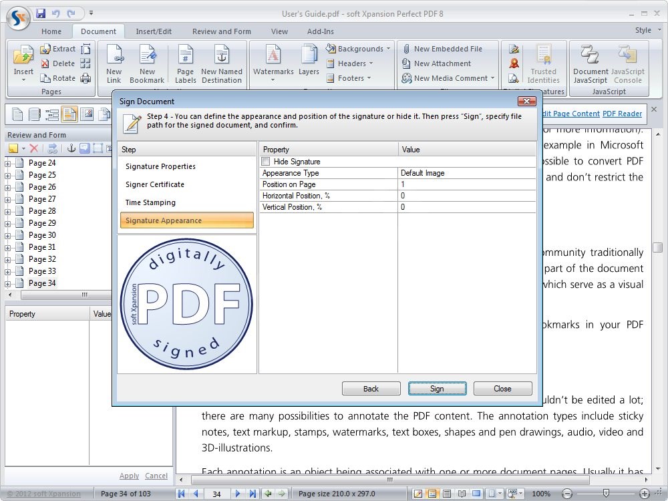Click the Page Labels icon

pyautogui.click(x=185, y=55)
